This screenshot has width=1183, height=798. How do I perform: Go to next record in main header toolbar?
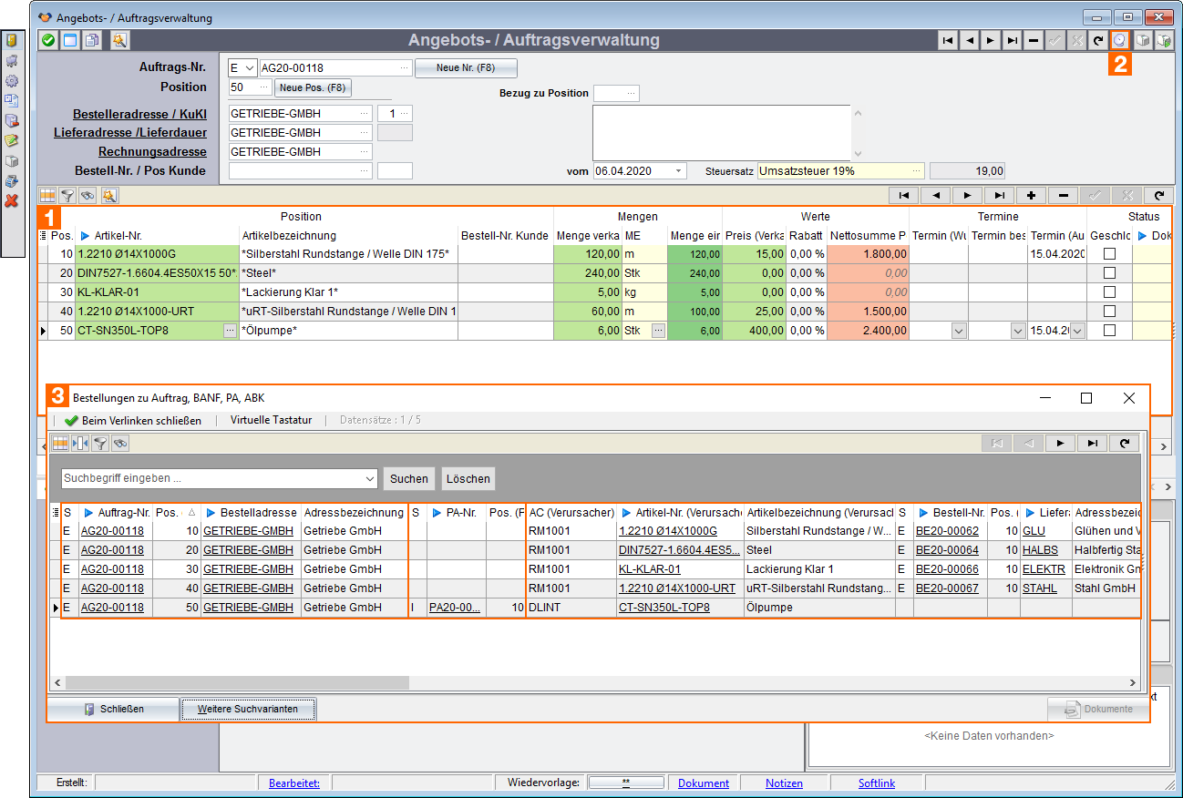click(x=990, y=40)
